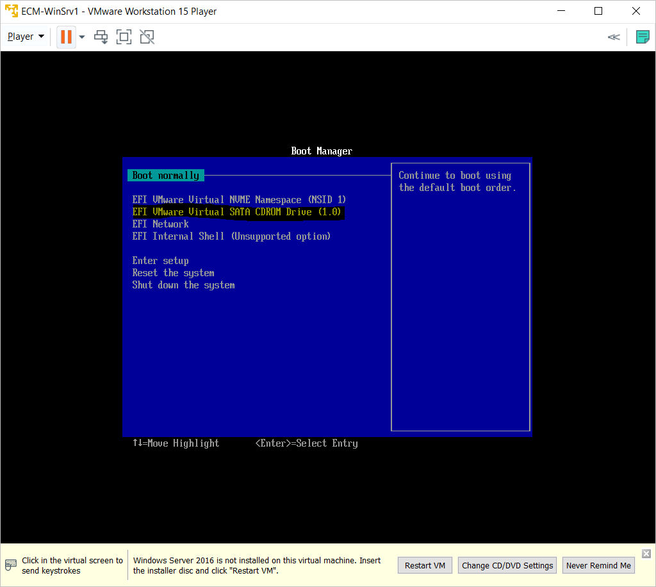Expand the power options dropdown arrow

pyautogui.click(x=82, y=37)
